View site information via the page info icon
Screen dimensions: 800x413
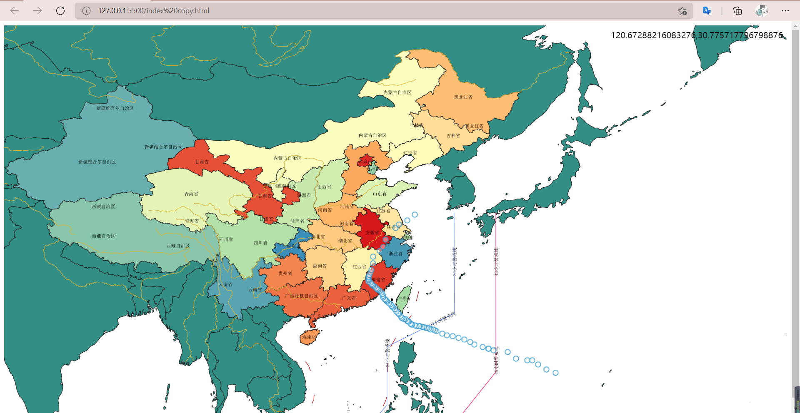pyautogui.click(x=86, y=11)
